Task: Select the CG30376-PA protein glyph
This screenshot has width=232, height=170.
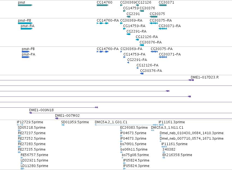Action: pyautogui.click(x=142, y=74)
